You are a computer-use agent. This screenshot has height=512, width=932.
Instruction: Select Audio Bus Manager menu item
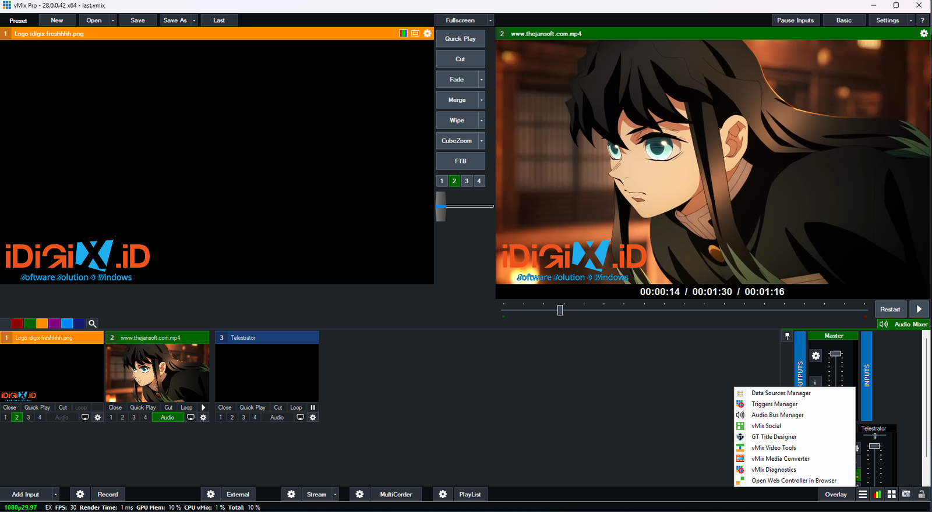coord(795,415)
